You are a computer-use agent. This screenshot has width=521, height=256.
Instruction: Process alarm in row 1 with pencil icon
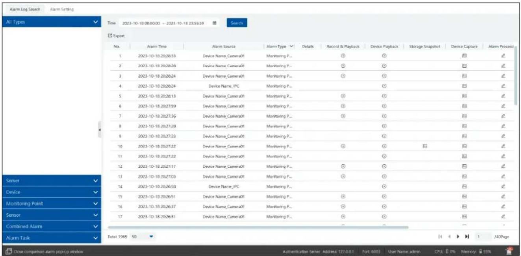point(503,56)
